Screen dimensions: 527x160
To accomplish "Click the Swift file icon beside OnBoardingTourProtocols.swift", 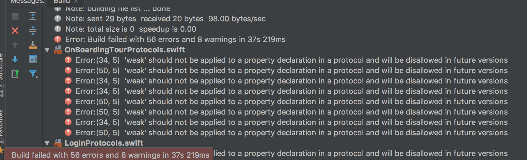I will 58,50.
